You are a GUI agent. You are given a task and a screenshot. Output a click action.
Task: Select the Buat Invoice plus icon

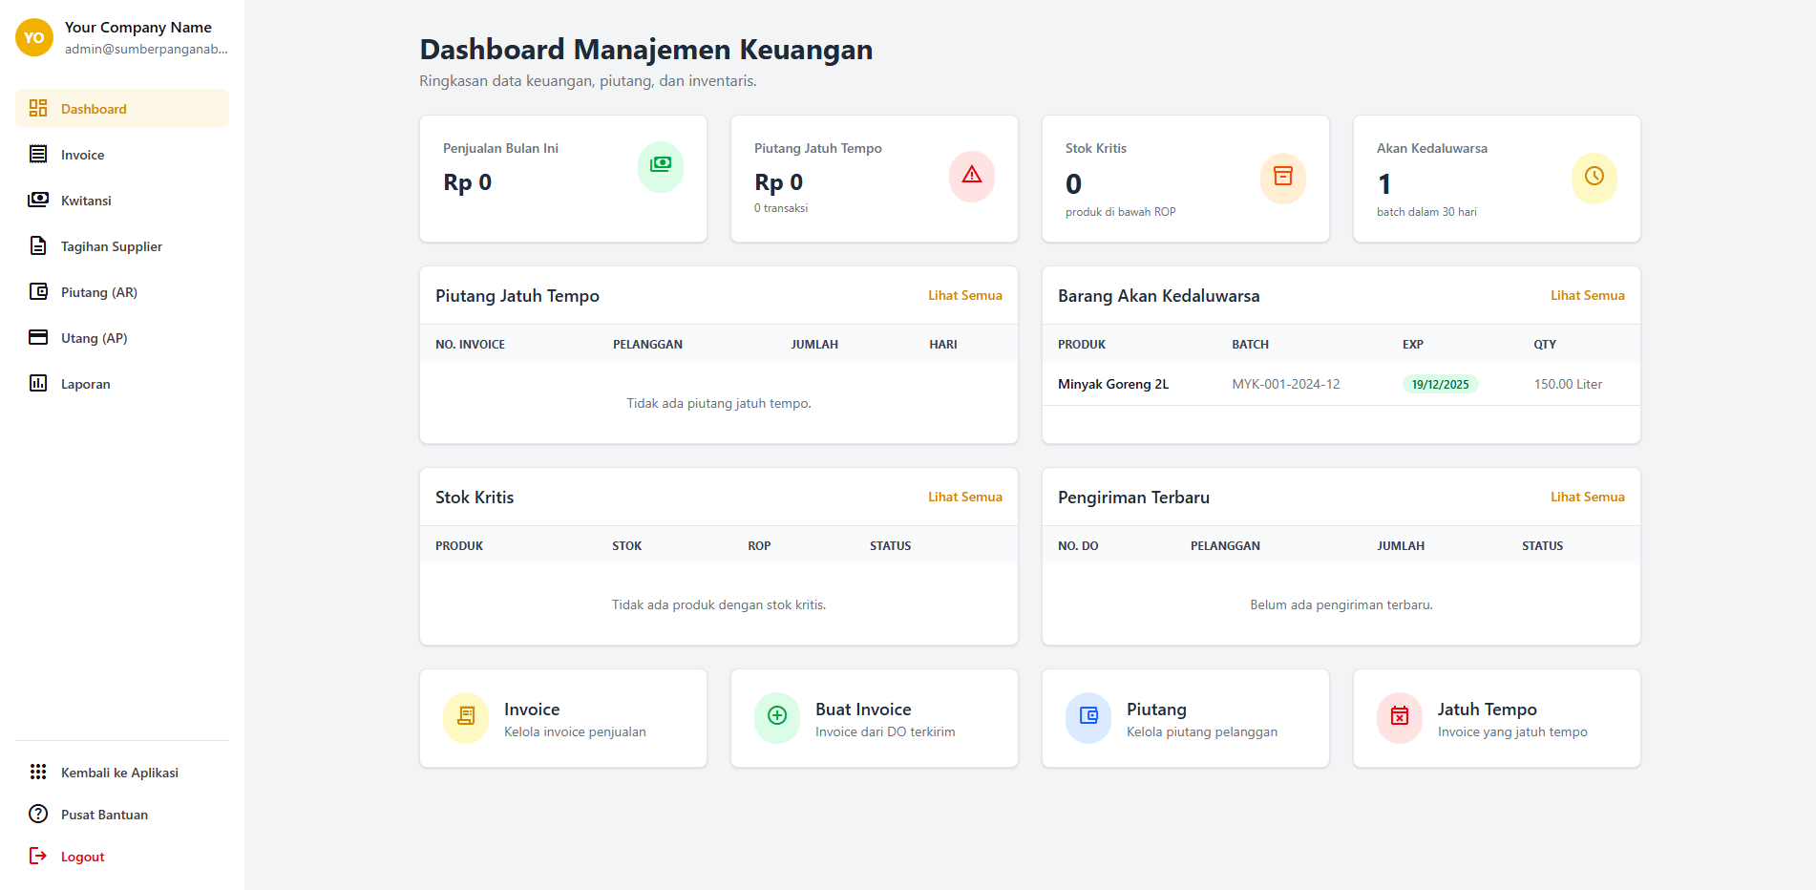point(777,716)
